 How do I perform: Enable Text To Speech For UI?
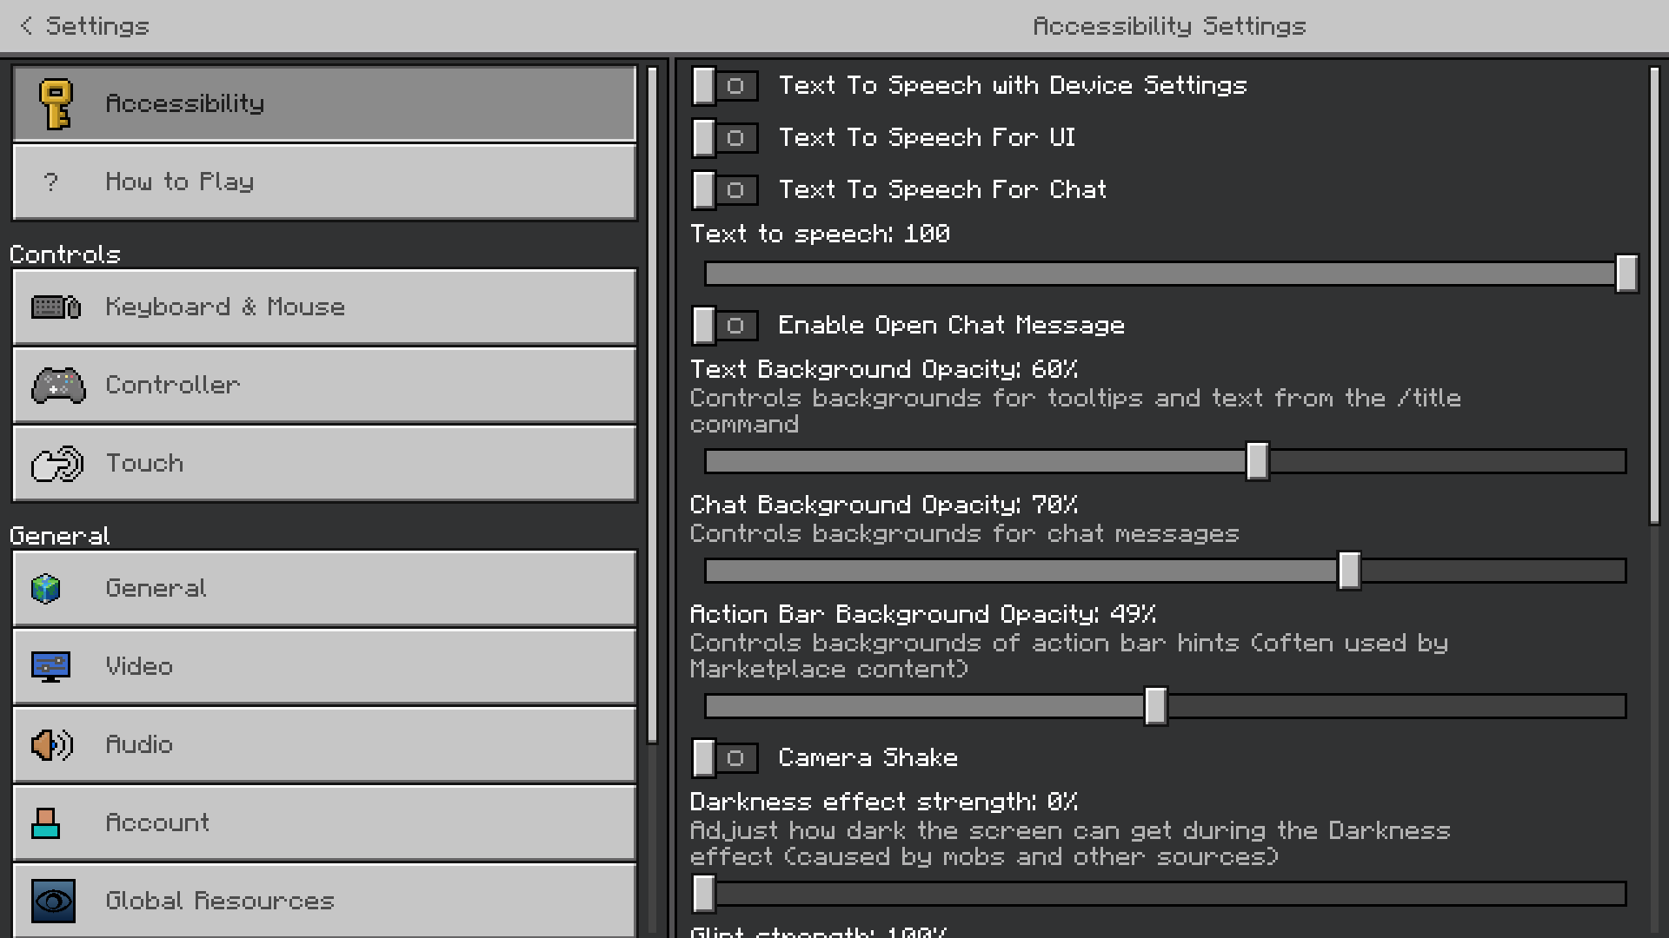pyautogui.click(x=725, y=138)
